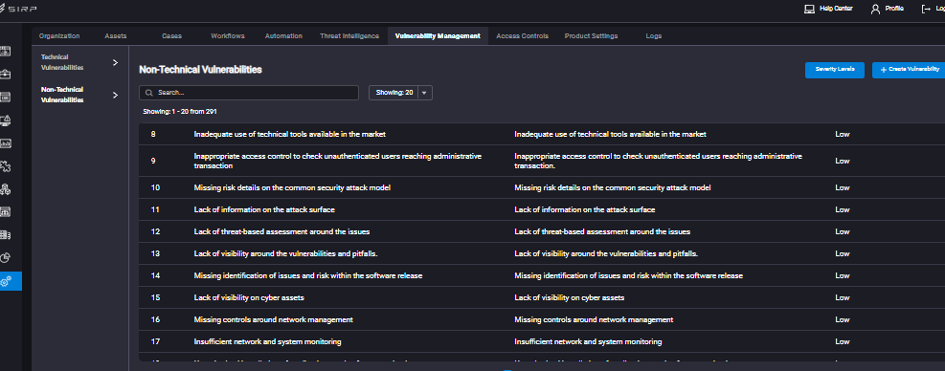Open the puzzle piece integrations icon
The height and width of the screenshot is (371, 945).
point(6,166)
